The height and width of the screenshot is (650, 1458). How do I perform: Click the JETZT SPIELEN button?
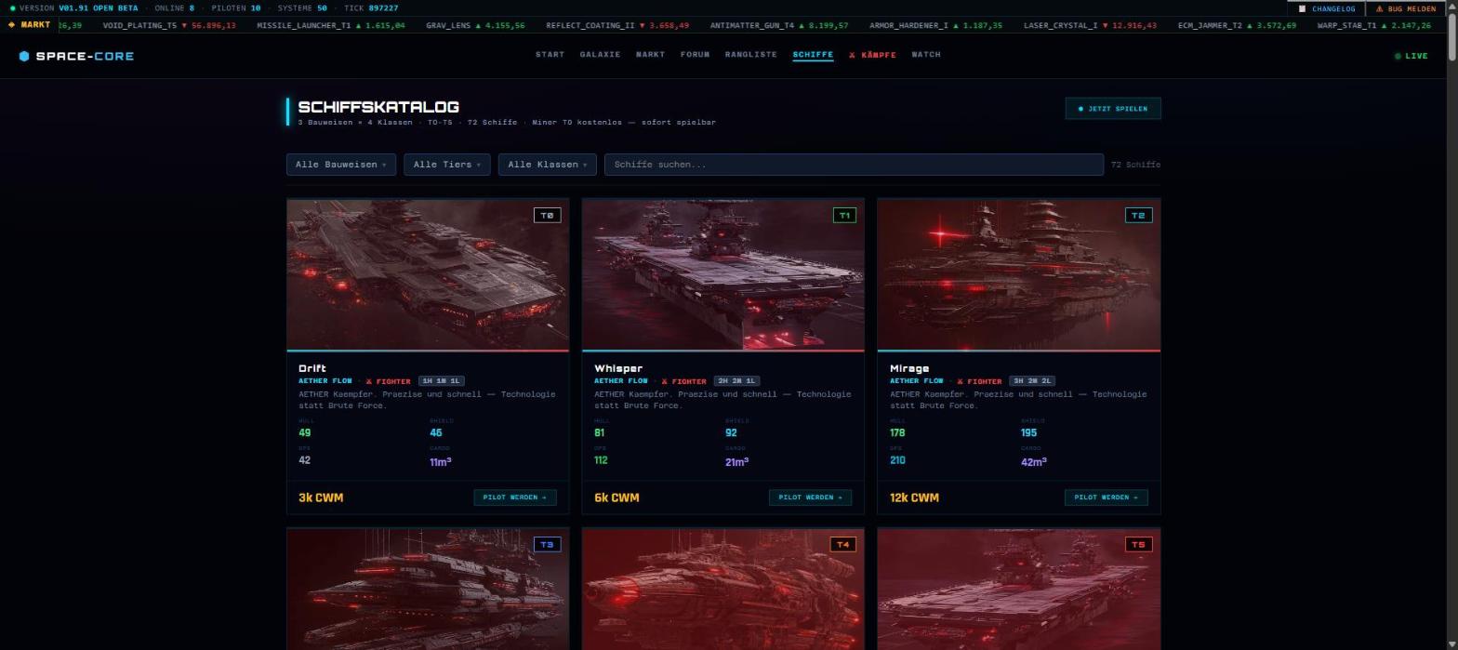pos(1112,109)
